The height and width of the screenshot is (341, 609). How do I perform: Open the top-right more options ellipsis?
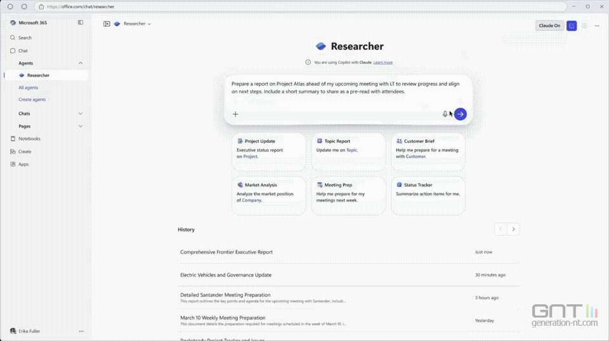tap(597, 25)
